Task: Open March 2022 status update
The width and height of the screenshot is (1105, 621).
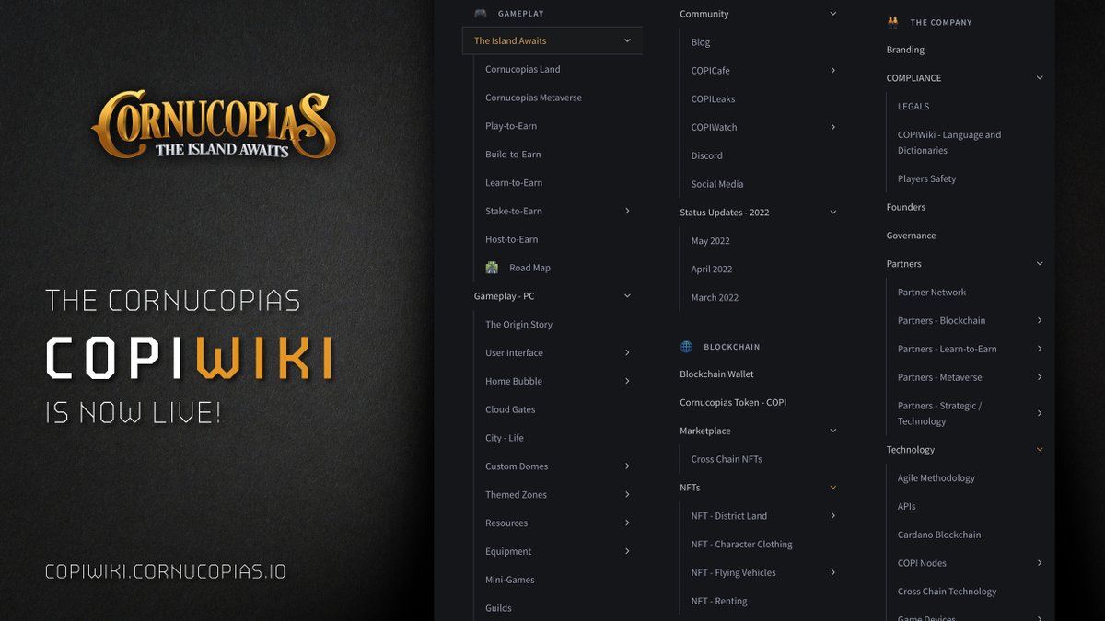Action: pyautogui.click(x=715, y=298)
